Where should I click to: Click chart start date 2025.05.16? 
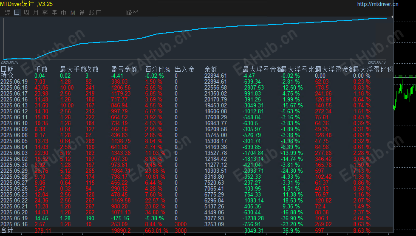pos(10,62)
